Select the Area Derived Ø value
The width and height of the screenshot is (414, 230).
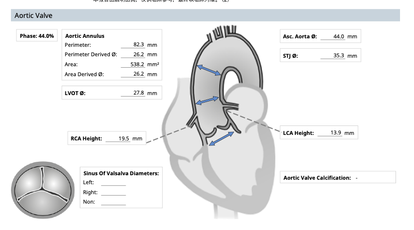tap(134, 74)
